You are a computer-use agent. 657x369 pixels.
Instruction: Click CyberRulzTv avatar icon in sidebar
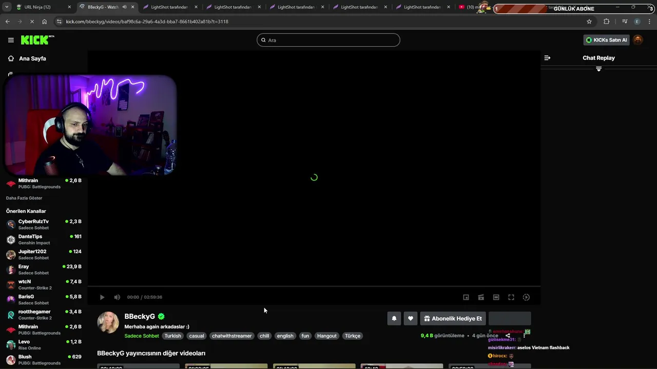pyautogui.click(x=11, y=224)
